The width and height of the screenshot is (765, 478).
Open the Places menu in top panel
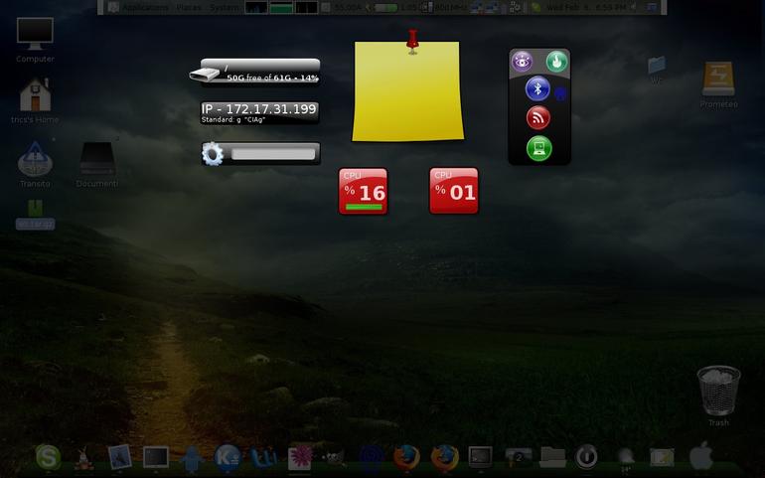189,7
